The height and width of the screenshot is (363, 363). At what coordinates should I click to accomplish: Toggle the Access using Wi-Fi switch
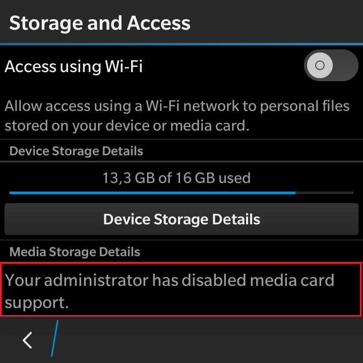pyautogui.click(x=331, y=65)
